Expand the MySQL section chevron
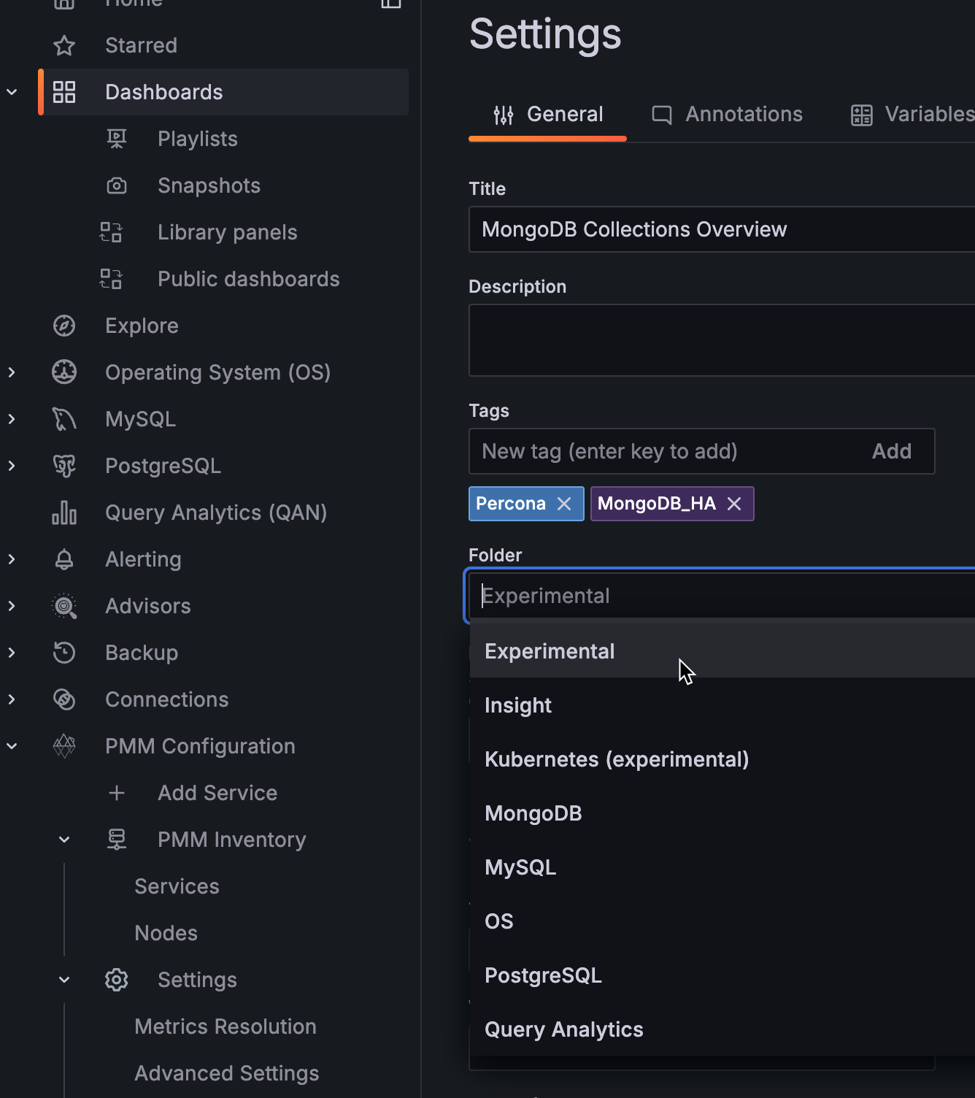The image size is (975, 1098). coord(12,419)
